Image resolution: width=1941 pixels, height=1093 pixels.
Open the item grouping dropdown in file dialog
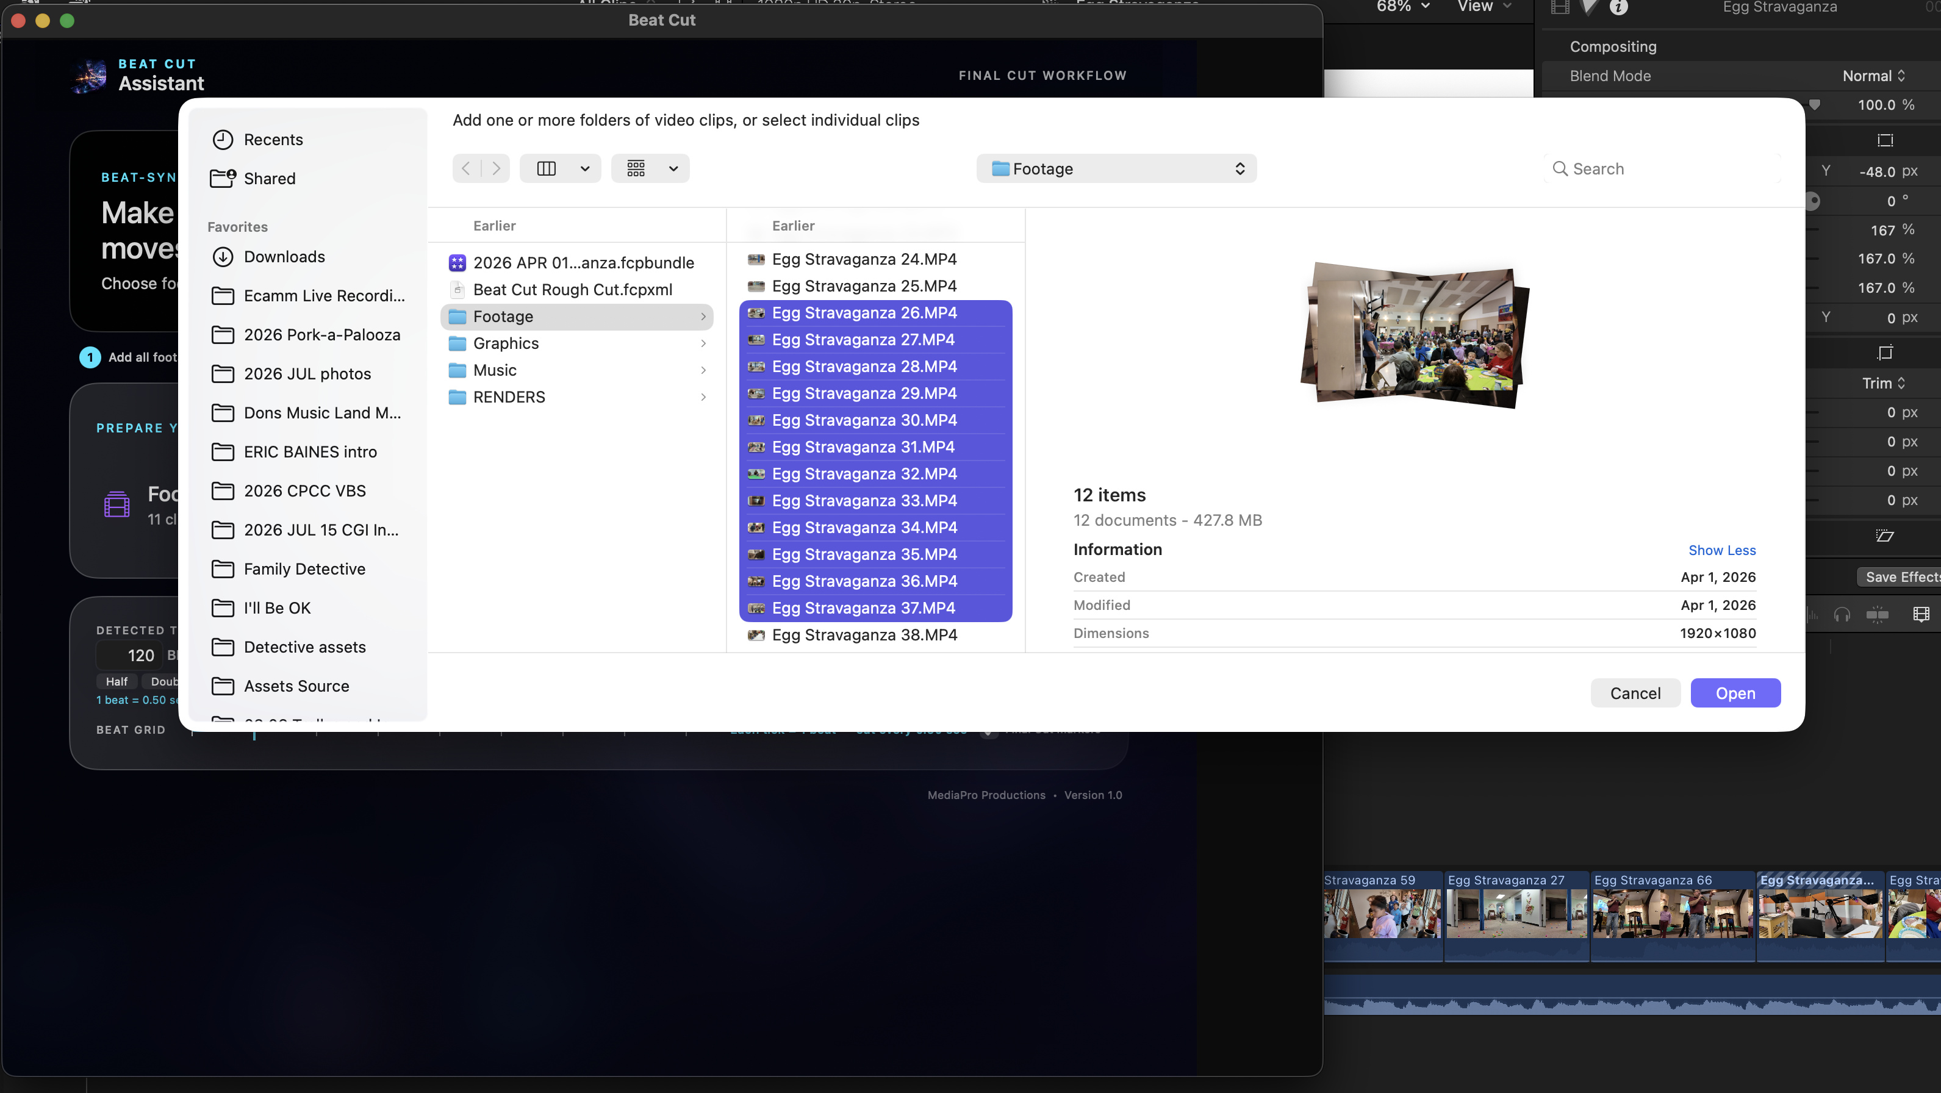(650, 169)
